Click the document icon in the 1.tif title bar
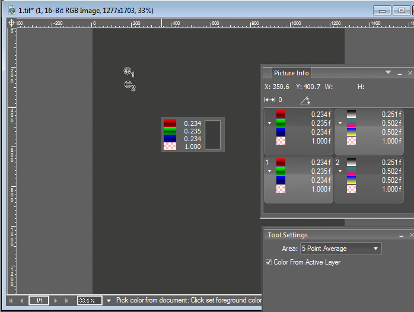Screen dimensions: 414x312 click(x=12, y=11)
